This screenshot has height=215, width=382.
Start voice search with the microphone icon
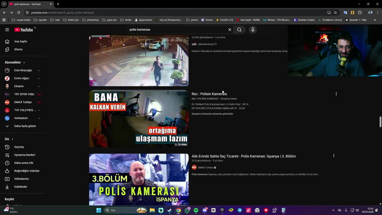click(253, 30)
